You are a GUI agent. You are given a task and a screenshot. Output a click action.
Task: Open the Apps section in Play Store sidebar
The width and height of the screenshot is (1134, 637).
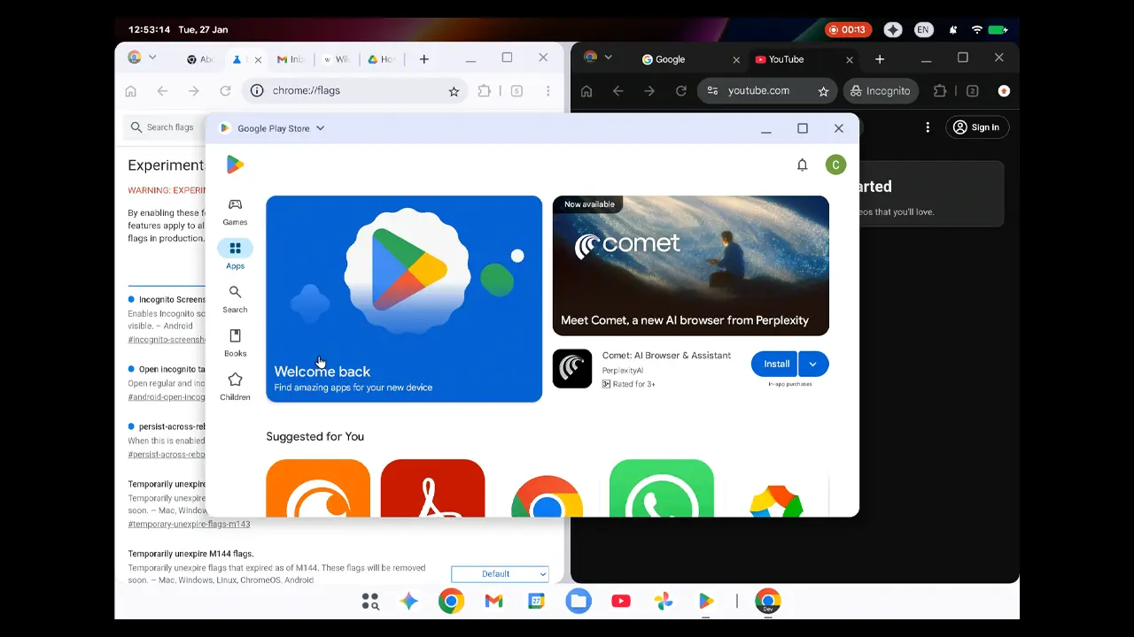coord(235,252)
